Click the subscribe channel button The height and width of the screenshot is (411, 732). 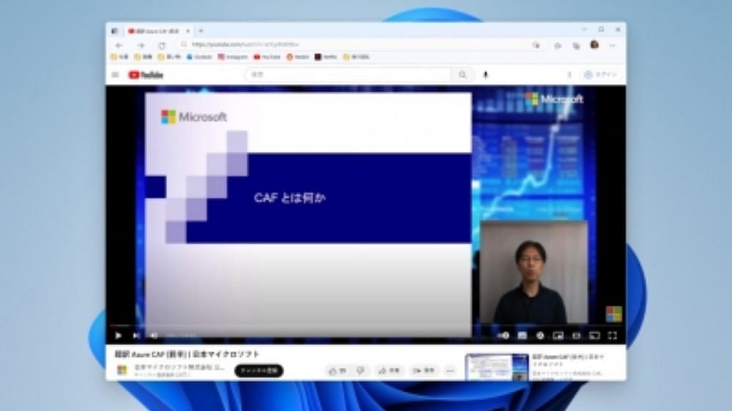click(258, 371)
